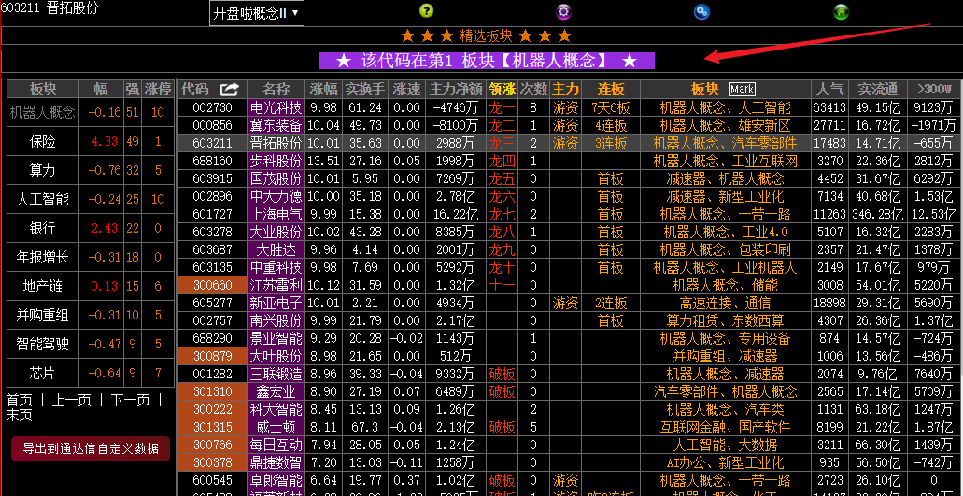This screenshot has width=963, height=496.
Task: Select 保险 sector in left list
Action: pyautogui.click(x=42, y=141)
